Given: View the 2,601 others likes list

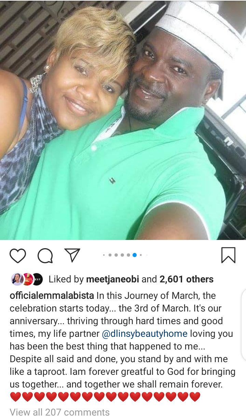Looking at the screenshot, I should pos(187,279).
